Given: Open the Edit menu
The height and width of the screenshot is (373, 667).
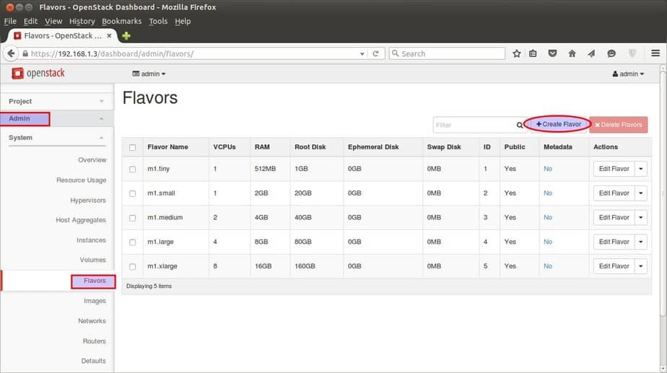Looking at the screenshot, I should pos(30,21).
